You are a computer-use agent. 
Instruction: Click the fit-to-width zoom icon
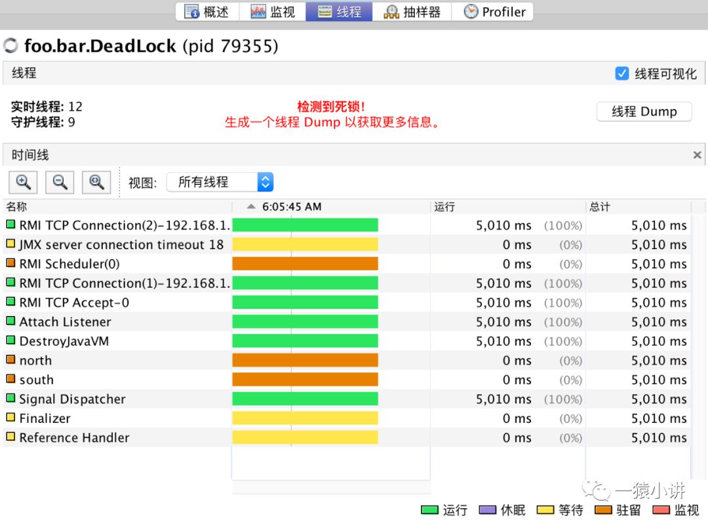(x=96, y=182)
